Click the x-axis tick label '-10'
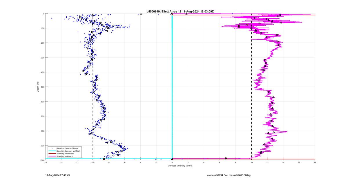Image resolution: width=348 pixels, height=180 pixels. pyautogui.click(x=93, y=162)
